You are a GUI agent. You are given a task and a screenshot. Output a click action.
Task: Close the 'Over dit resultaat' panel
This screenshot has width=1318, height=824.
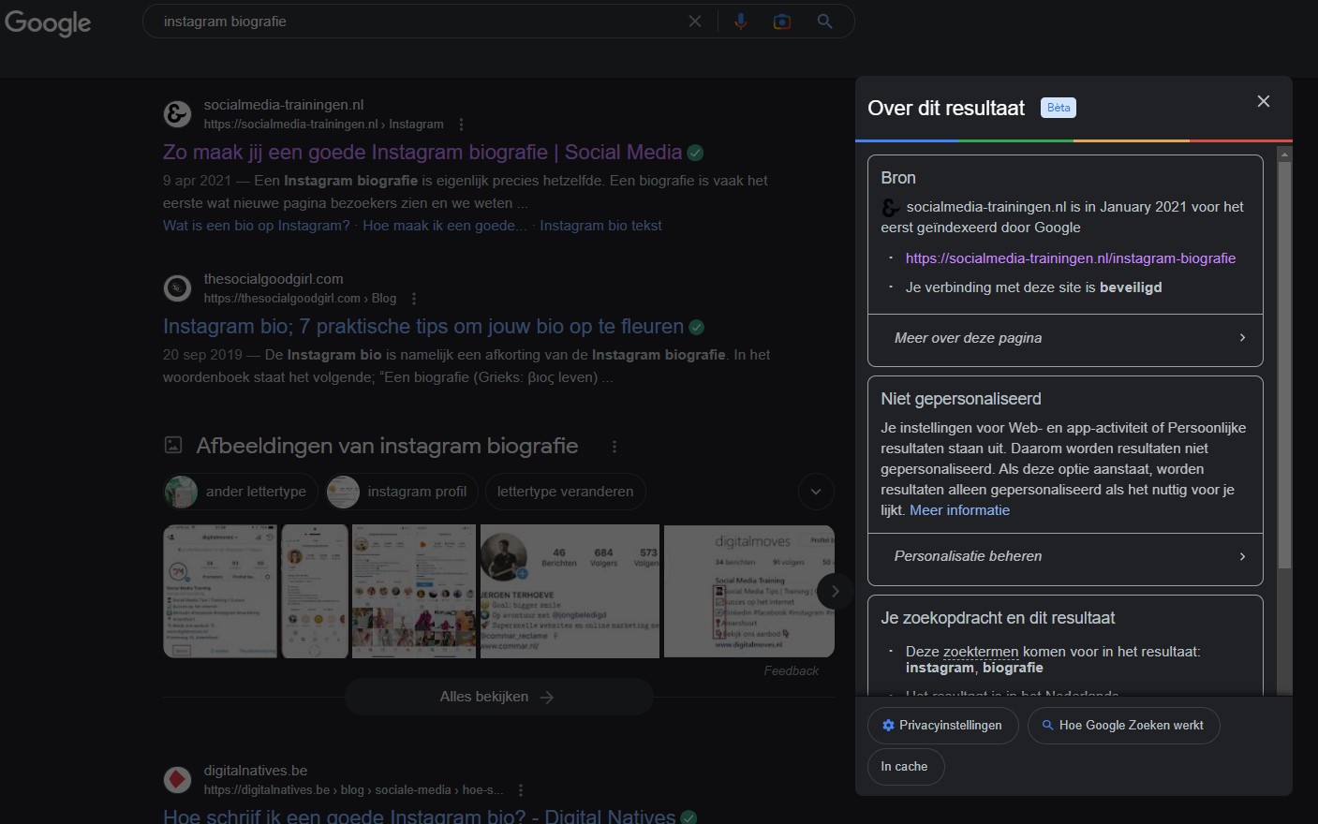point(1263,101)
